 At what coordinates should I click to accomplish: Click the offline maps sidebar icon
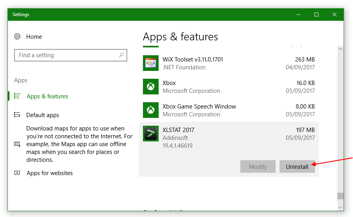coord(17,144)
